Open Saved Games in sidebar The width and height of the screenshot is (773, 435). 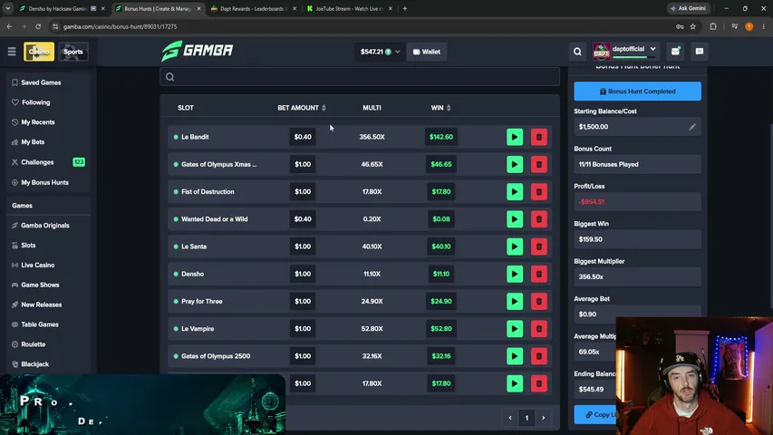tap(41, 82)
